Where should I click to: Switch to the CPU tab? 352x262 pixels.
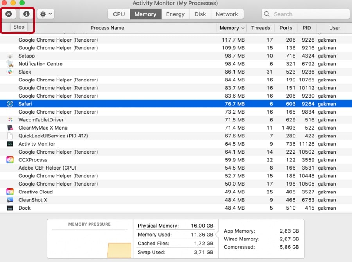pyautogui.click(x=119, y=14)
